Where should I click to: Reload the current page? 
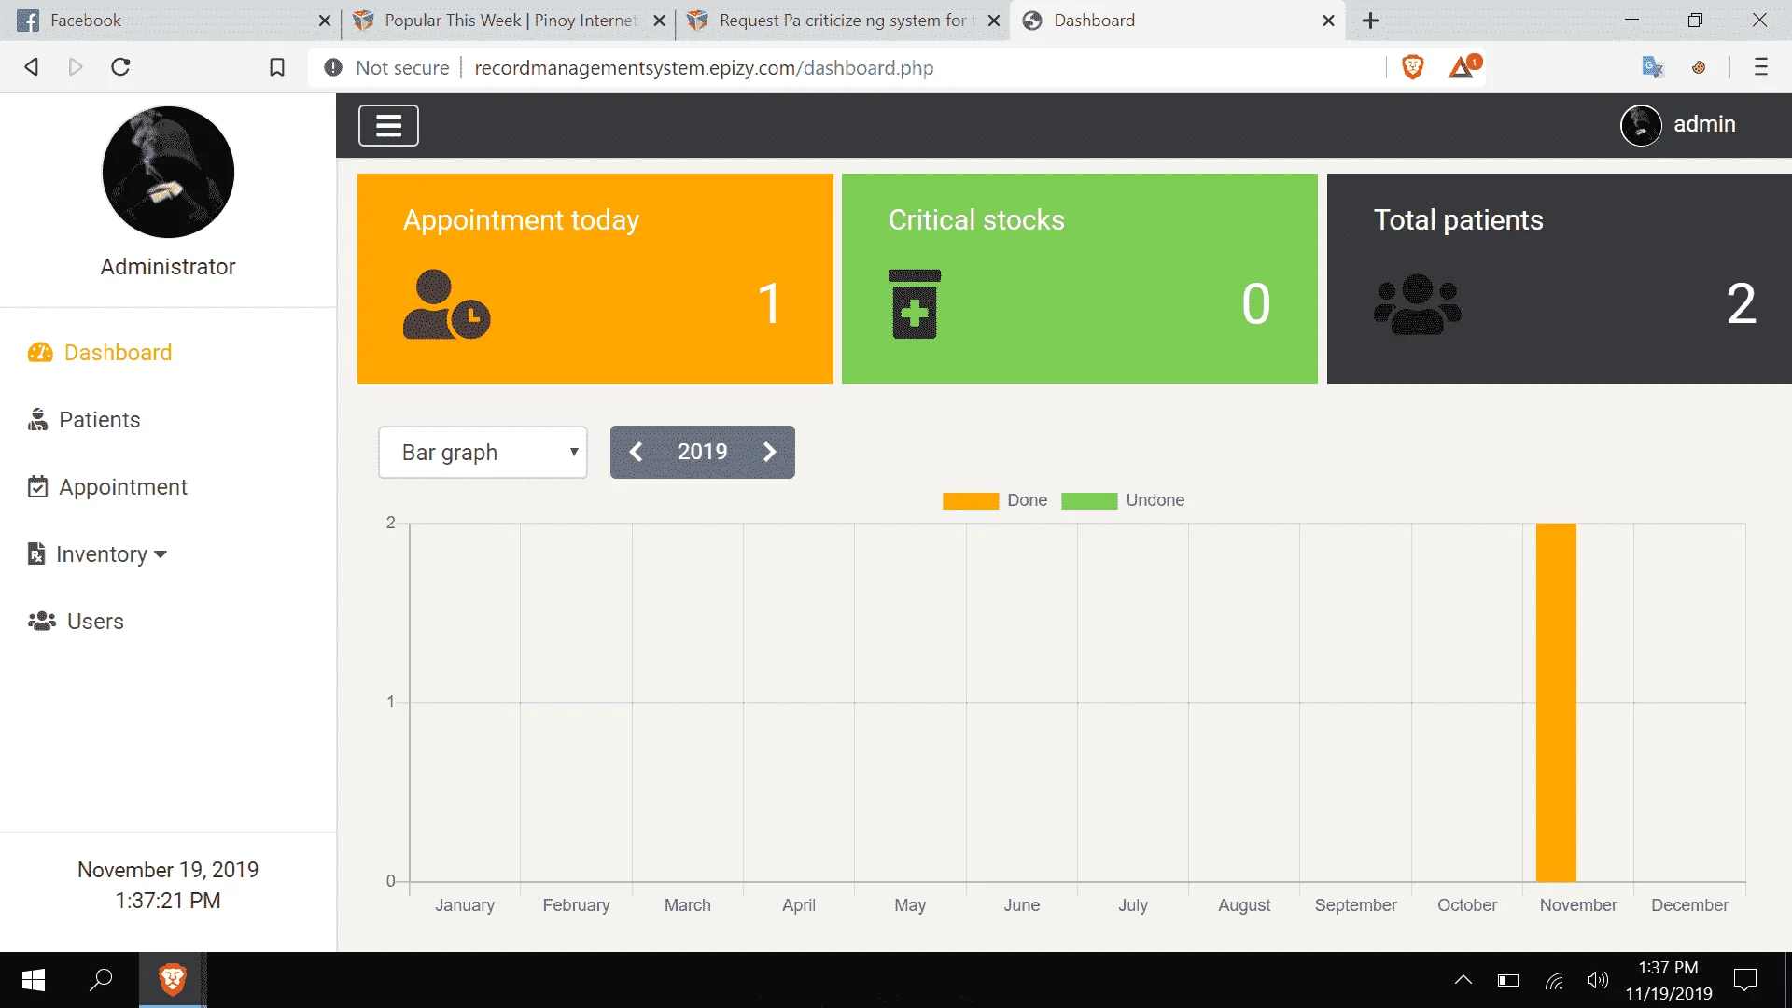coord(120,67)
